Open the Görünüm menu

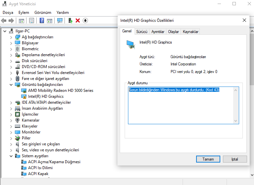click(x=43, y=13)
